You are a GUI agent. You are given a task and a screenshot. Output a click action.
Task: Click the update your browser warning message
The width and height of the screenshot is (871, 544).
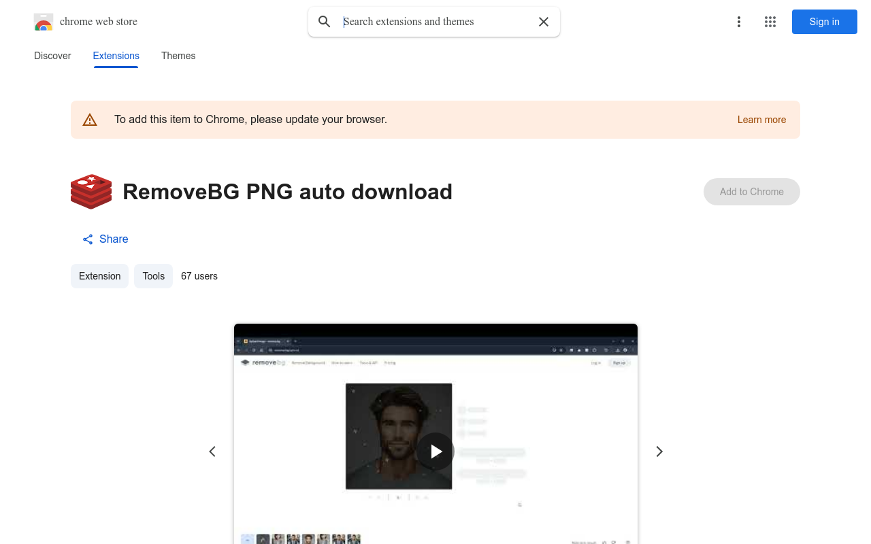click(250, 120)
